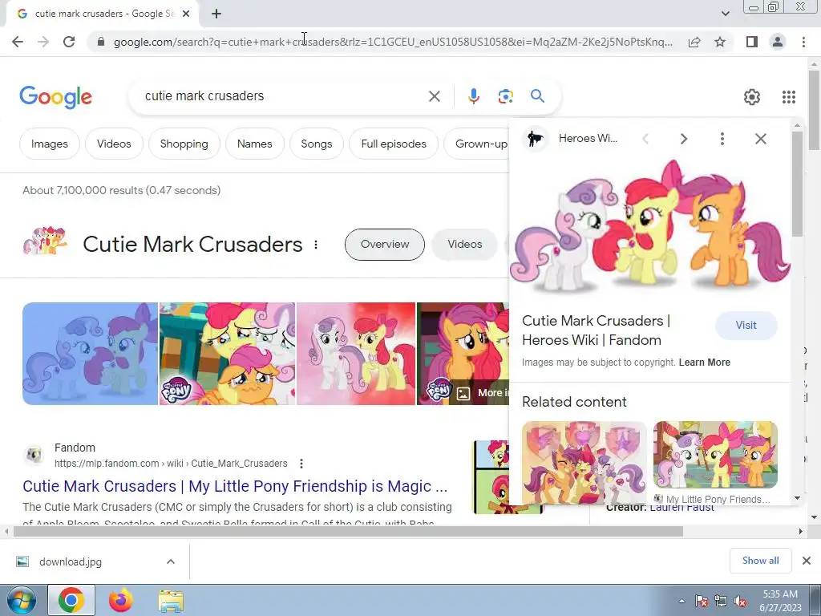The image size is (821, 616).
Task: Start a voice search with microphone
Action: click(473, 96)
